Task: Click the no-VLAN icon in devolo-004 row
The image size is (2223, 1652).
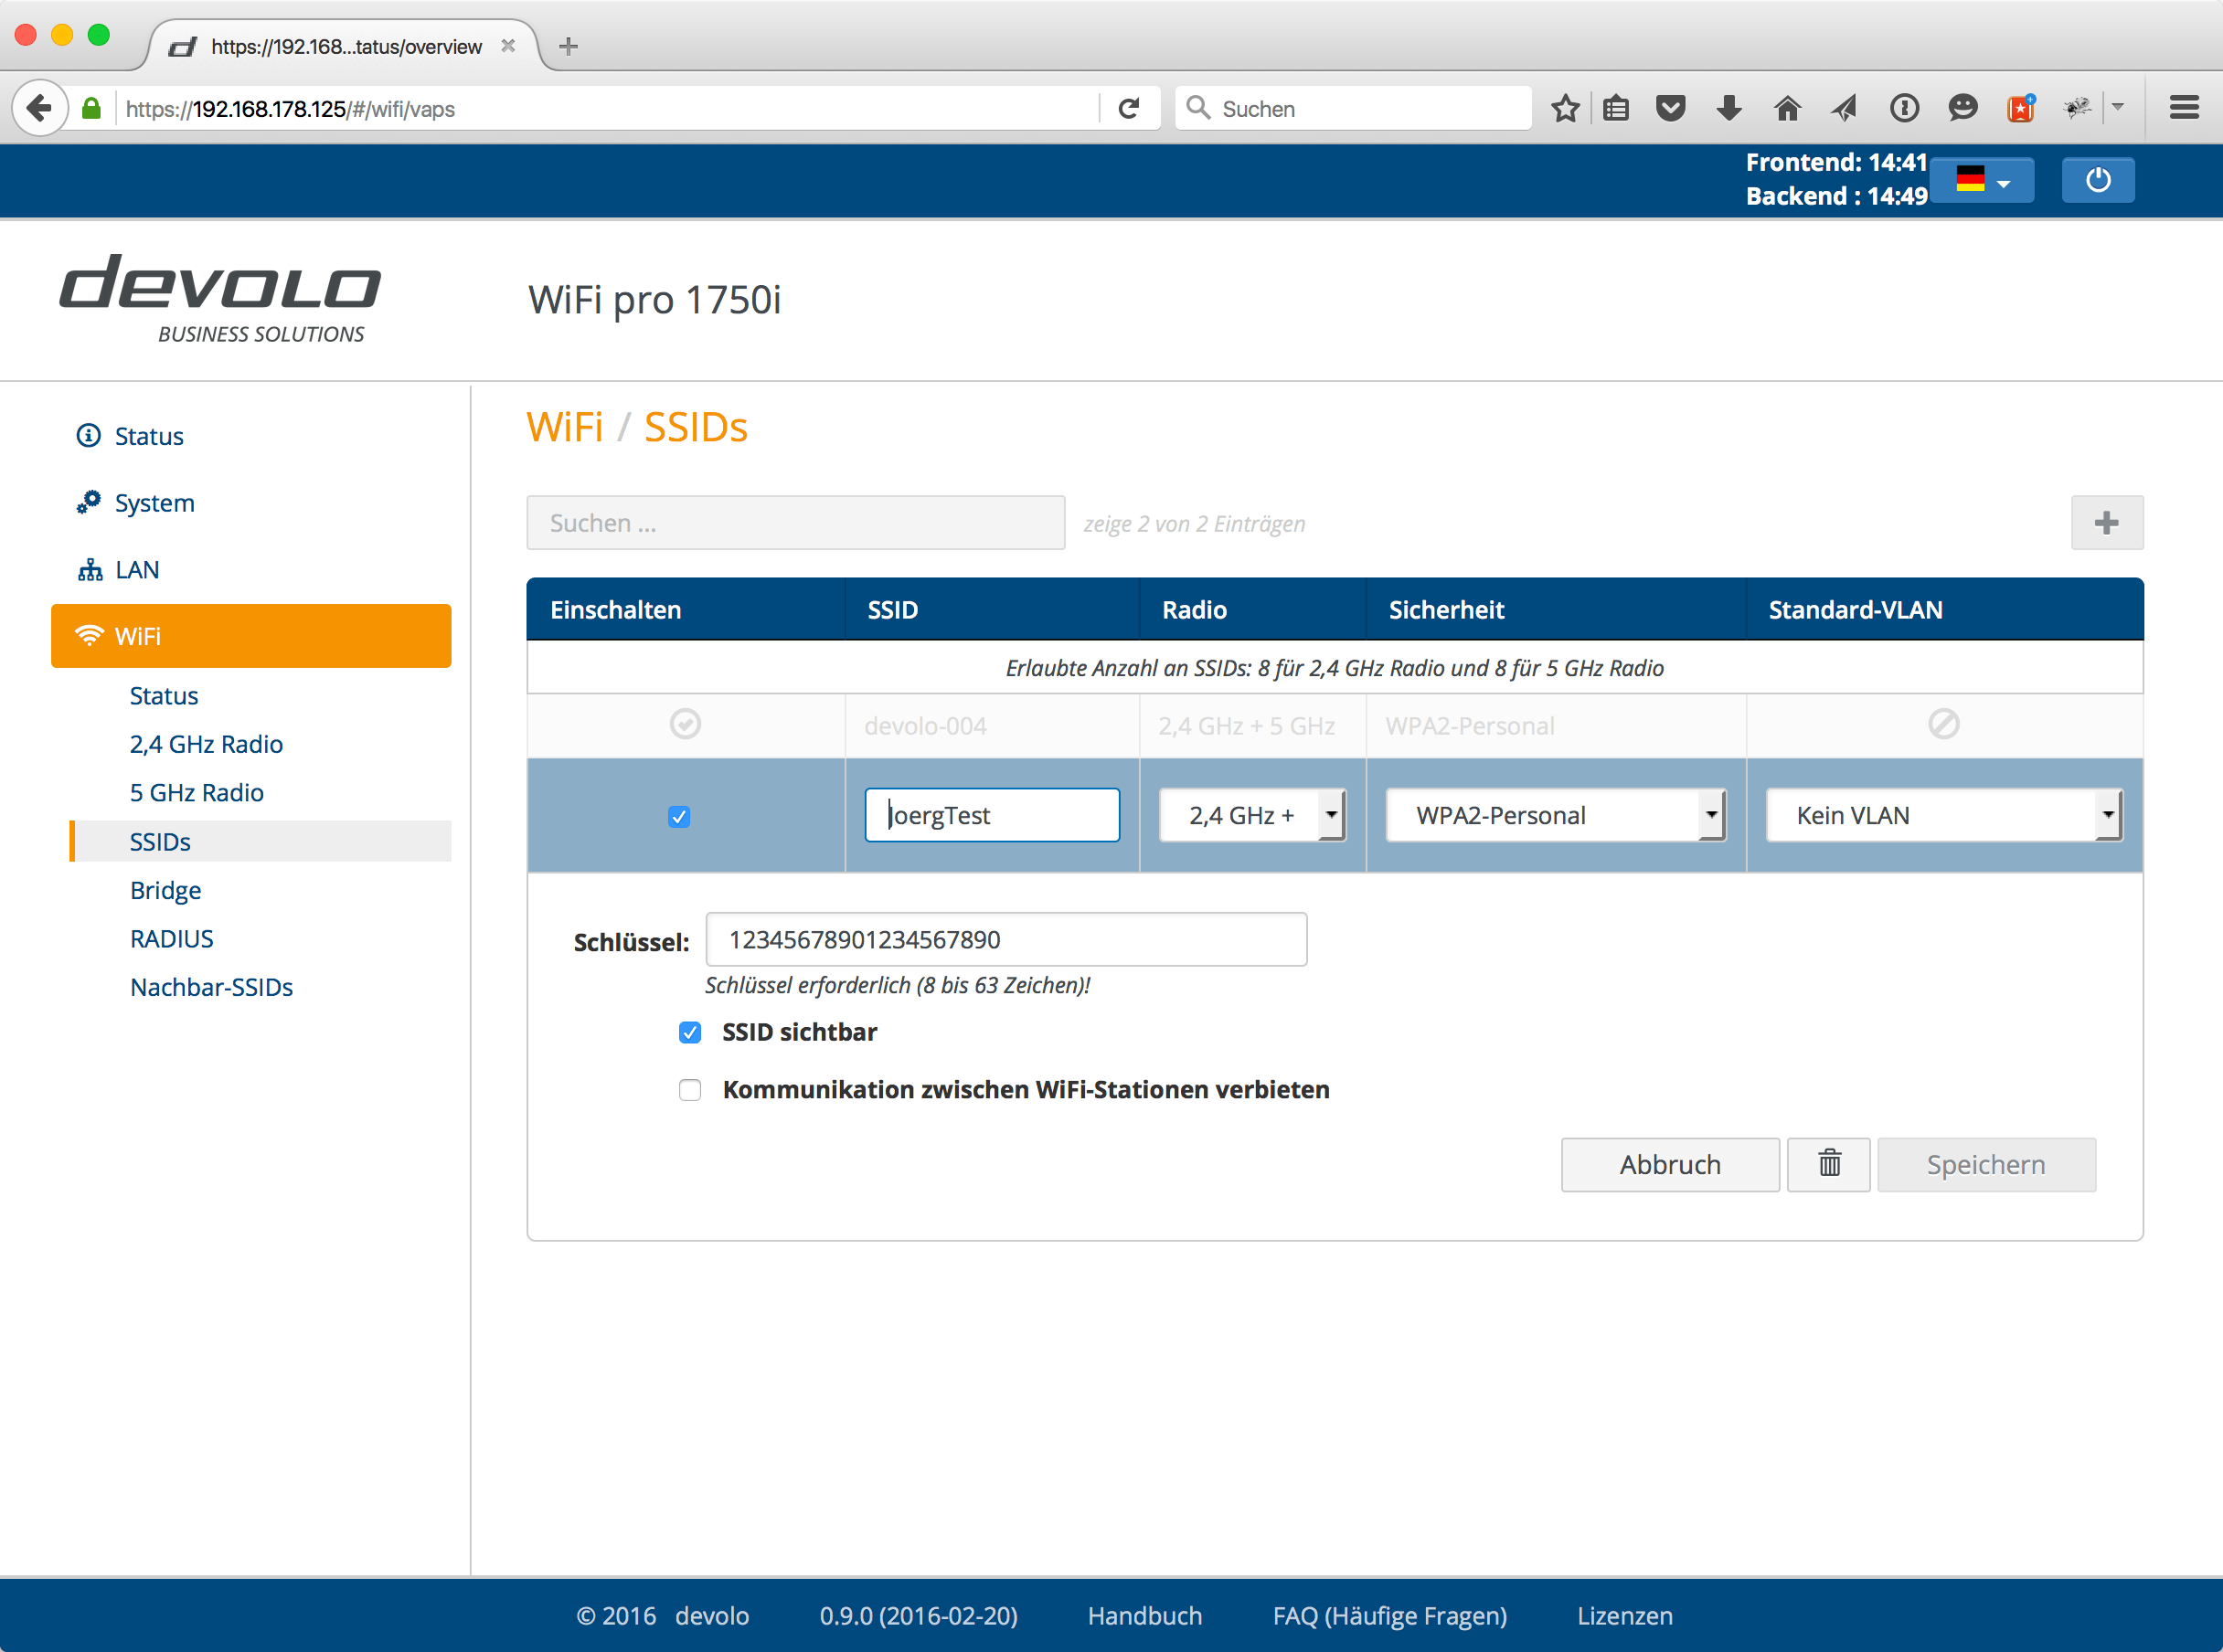Action: coord(1944,724)
